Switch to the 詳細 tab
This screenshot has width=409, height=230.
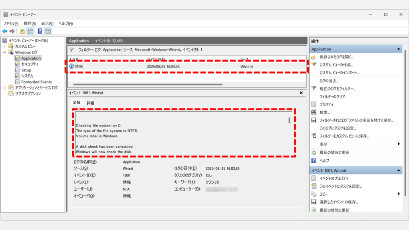point(90,103)
